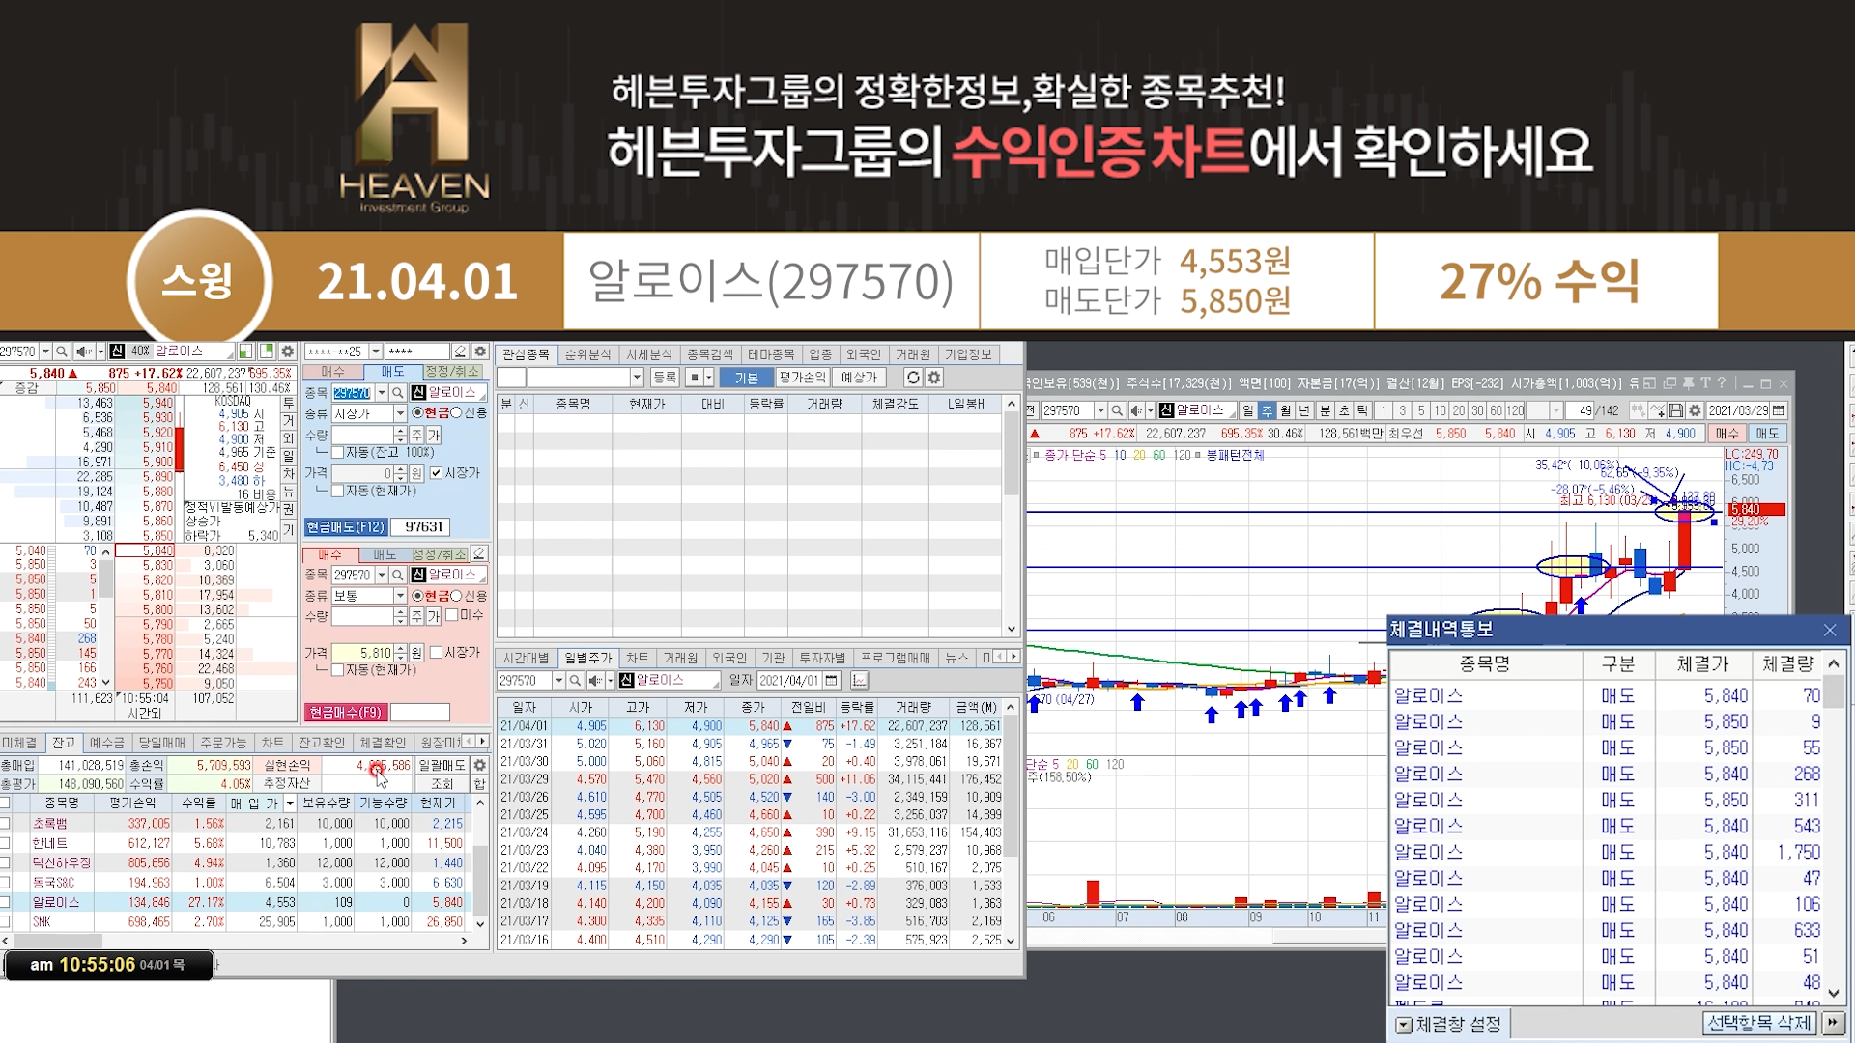
Task: Open stock code dropdown in 일별주가 panel
Action: pyautogui.click(x=558, y=681)
